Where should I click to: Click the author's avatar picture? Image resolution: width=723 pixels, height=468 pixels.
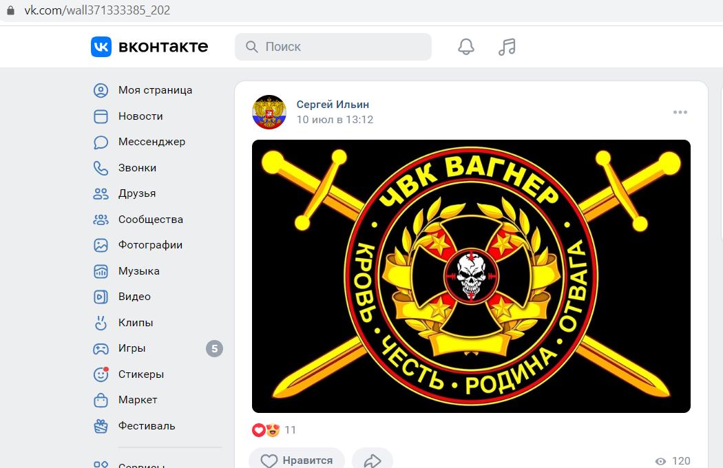click(x=269, y=112)
